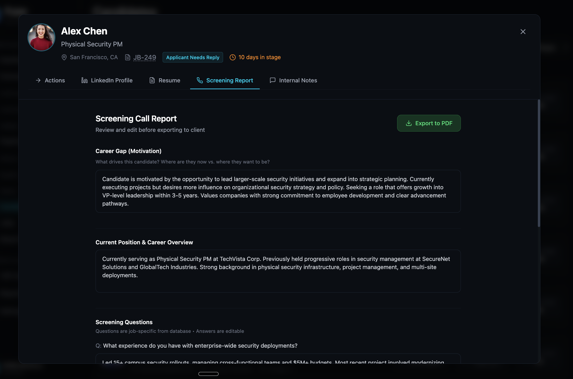Go to the Internal Notes tab
The width and height of the screenshot is (573, 379).
(293, 80)
